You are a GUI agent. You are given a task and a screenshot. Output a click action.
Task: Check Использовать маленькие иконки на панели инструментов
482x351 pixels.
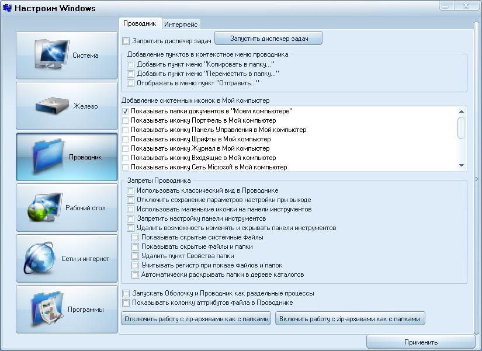(130, 209)
